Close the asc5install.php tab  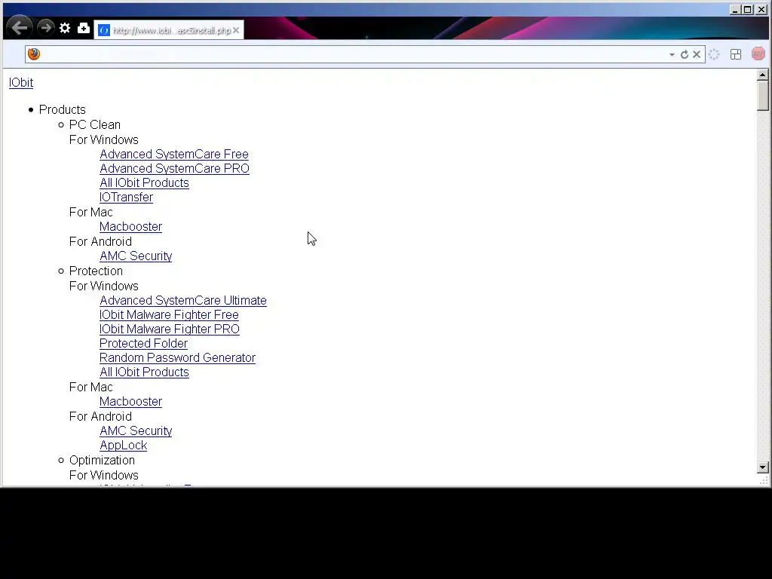[236, 30]
